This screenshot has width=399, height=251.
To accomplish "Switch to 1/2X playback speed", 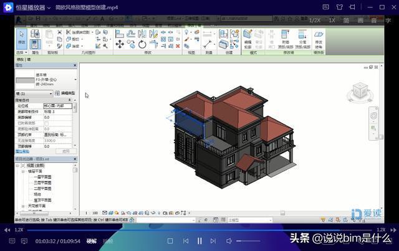I will pos(315,21).
